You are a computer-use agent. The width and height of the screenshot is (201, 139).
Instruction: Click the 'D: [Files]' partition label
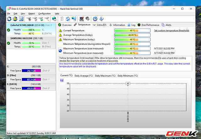pyautogui.click(x=12, y=75)
